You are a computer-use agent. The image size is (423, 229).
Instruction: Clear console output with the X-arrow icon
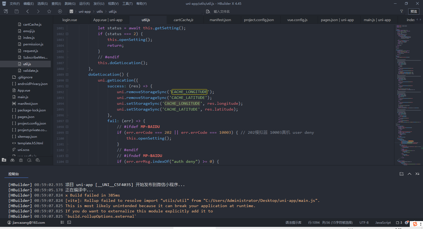(x=417, y=174)
